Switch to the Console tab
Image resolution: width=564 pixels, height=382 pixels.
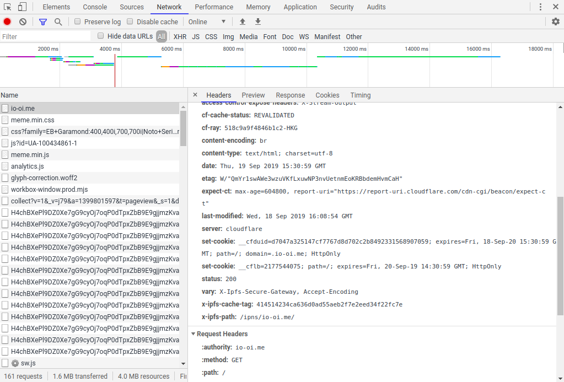[x=95, y=7]
